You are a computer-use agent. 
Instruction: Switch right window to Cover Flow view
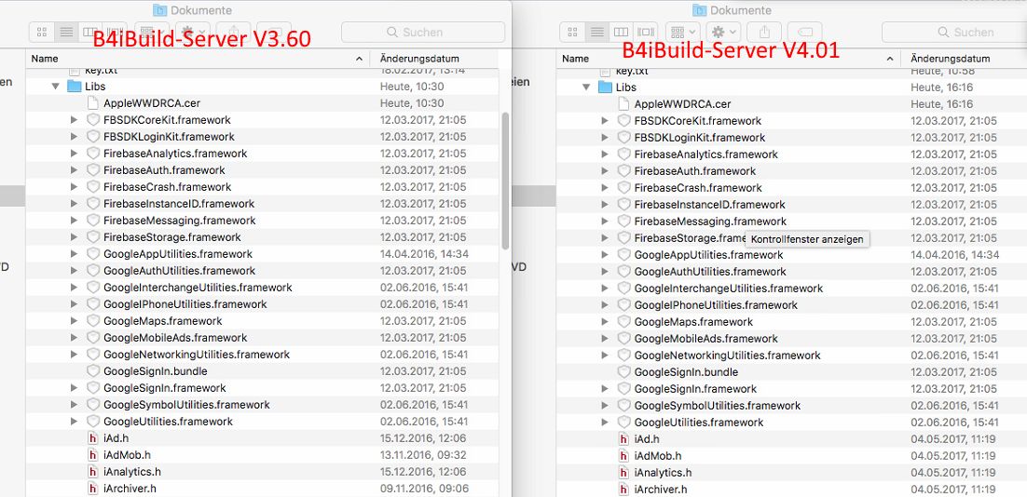tap(645, 32)
